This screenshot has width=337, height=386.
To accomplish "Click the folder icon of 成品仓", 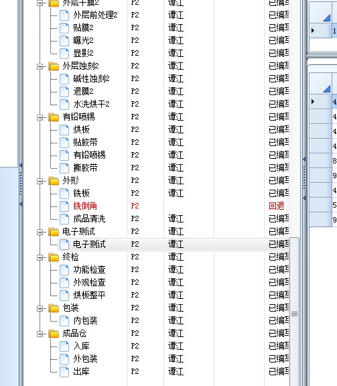I will (54, 334).
